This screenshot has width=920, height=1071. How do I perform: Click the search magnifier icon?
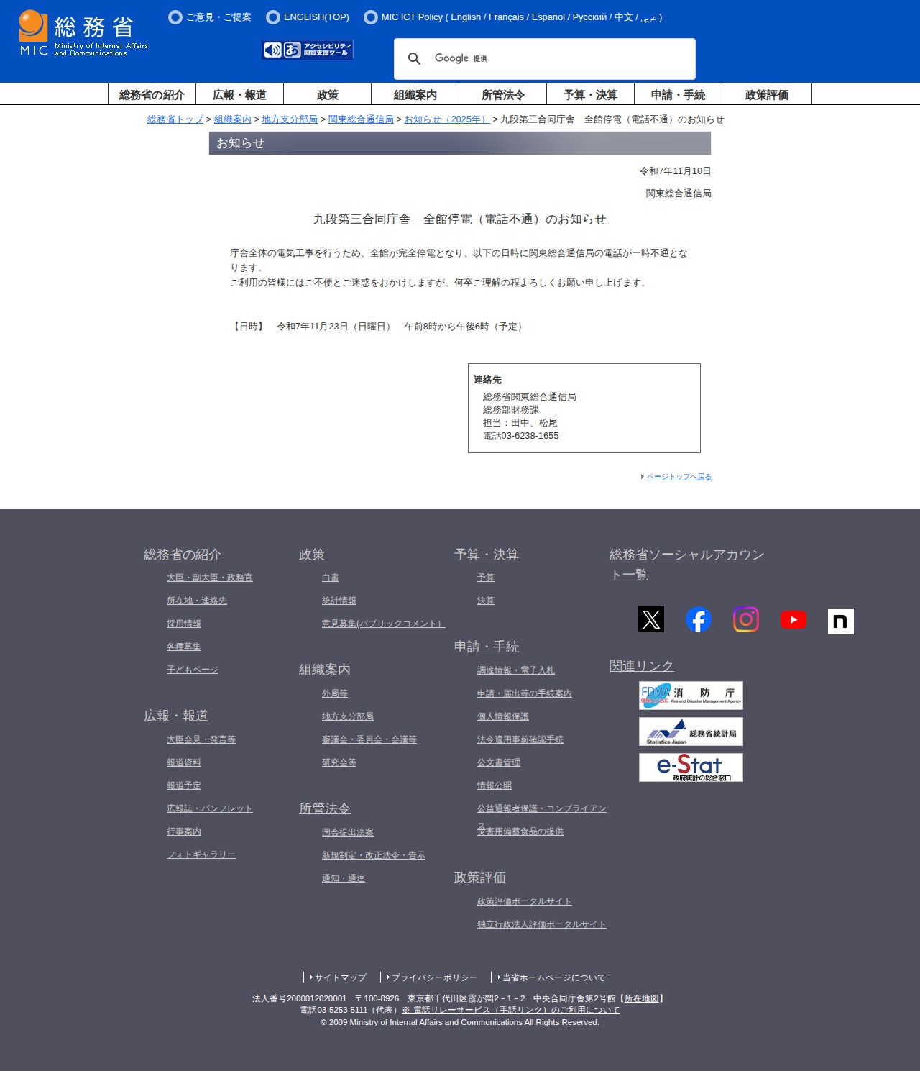pos(415,58)
